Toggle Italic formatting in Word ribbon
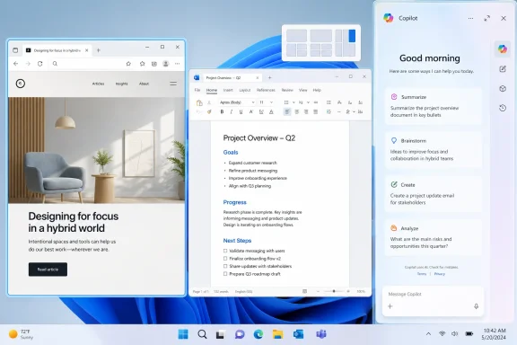 [x=232, y=112]
